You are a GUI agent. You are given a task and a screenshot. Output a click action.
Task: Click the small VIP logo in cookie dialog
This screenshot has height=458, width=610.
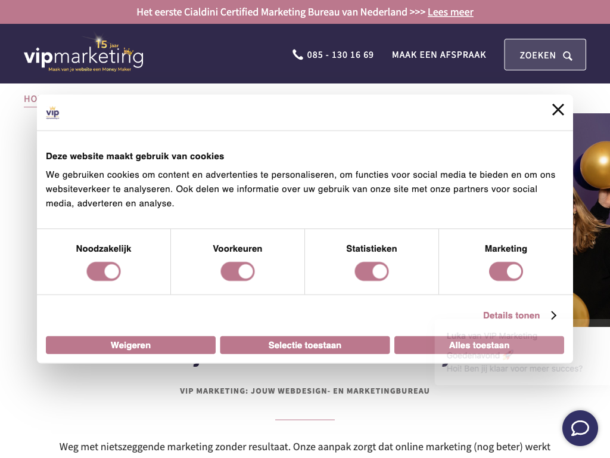[x=52, y=113]
